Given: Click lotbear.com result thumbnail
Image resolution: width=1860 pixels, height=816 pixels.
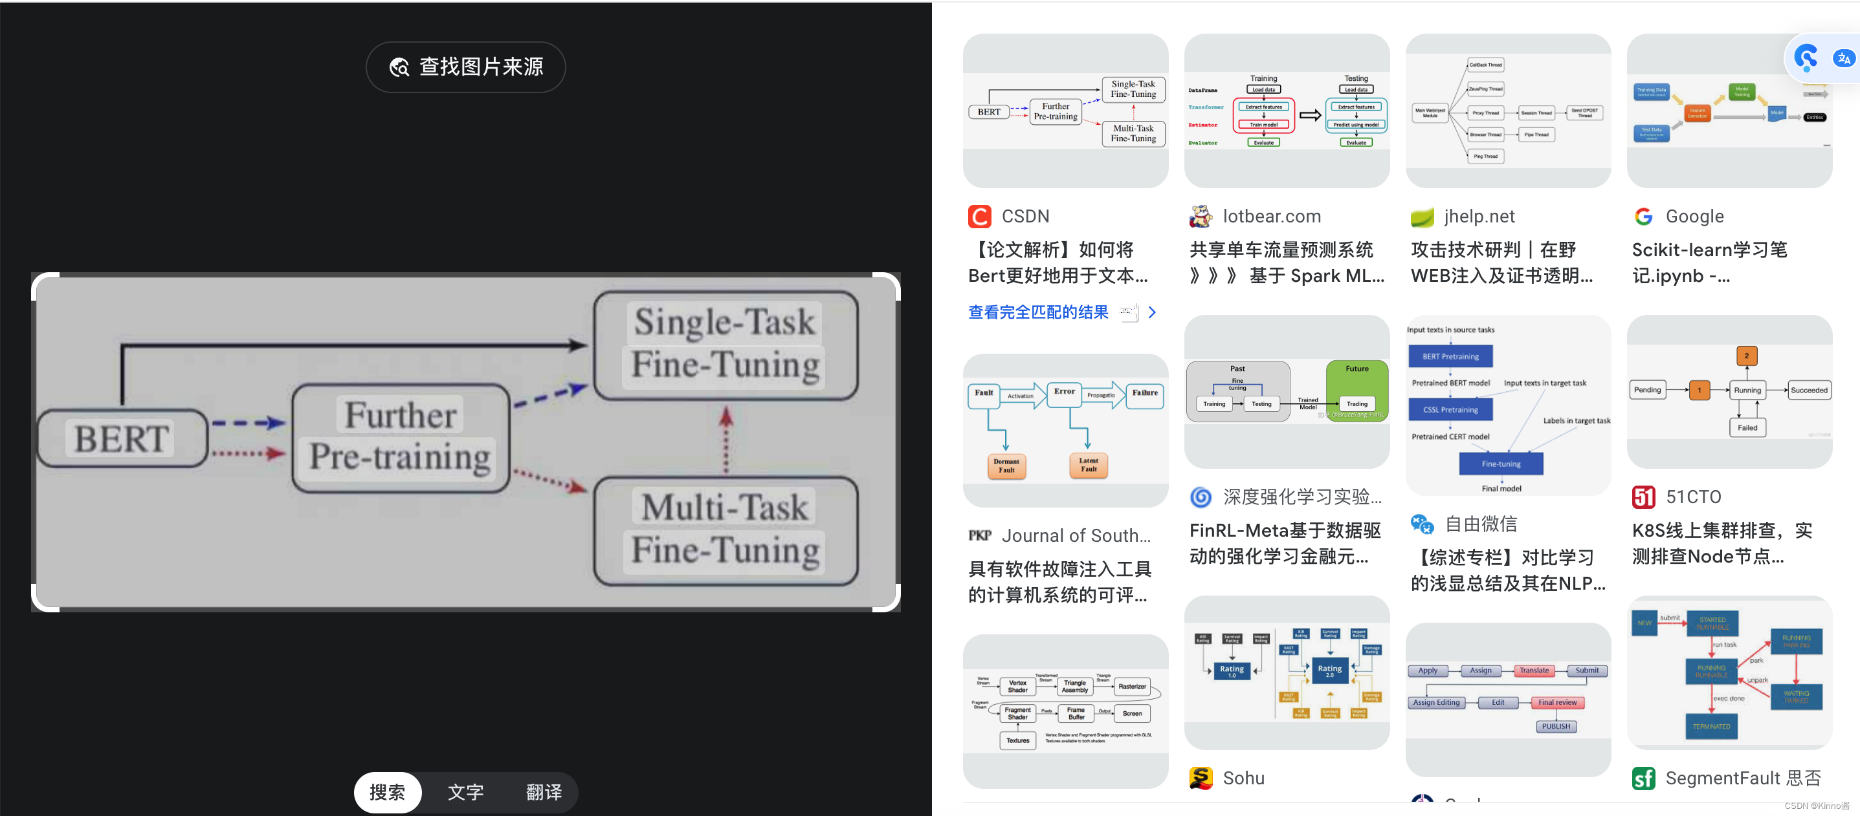Looking at the screenshot, I should click(1287, 113).
